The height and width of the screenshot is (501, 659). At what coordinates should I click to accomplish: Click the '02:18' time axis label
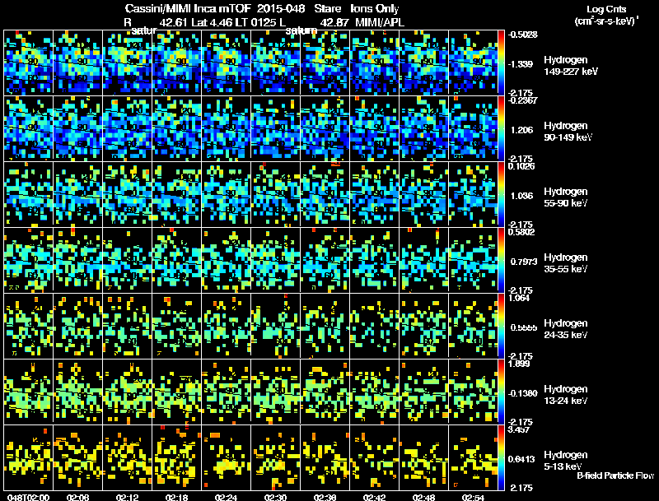pos(176,498)
